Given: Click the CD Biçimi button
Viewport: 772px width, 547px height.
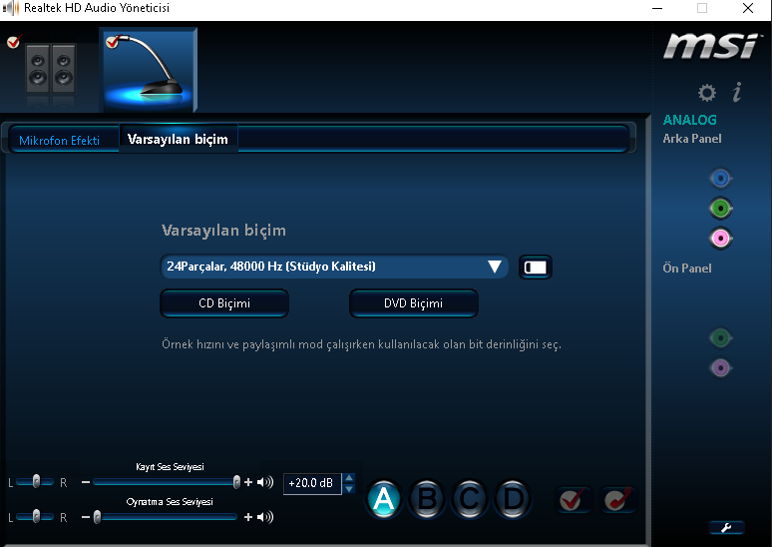Looking at the screenshot, I should click(224, 303).
